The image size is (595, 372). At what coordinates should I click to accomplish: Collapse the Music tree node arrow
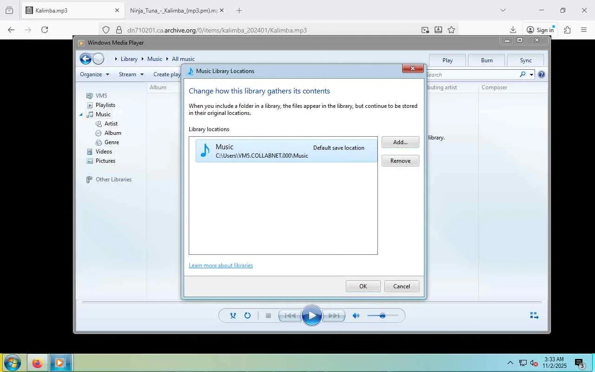click(x=81, y=114)
